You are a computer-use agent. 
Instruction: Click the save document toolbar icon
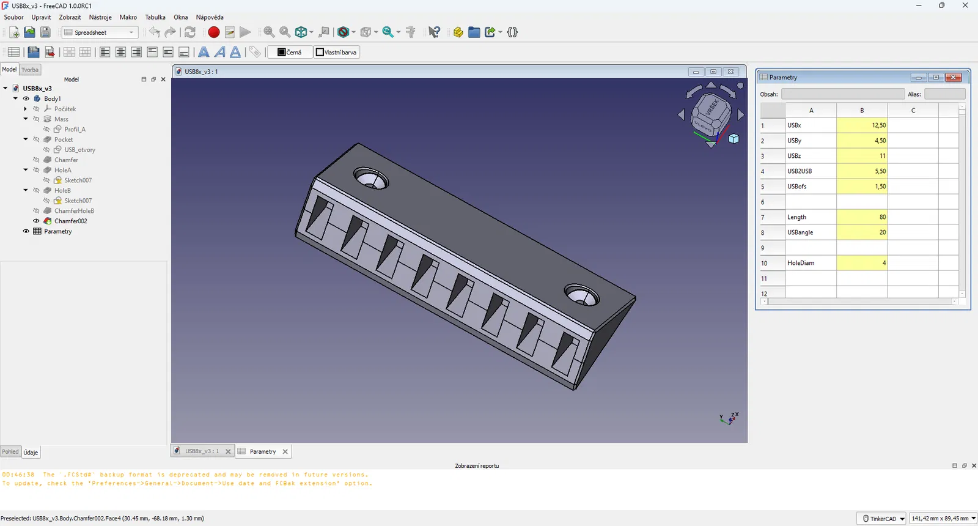[45, 32]
